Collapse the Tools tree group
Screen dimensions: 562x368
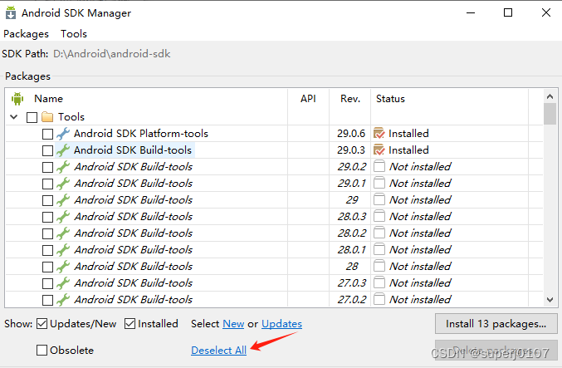pos(14,117)
